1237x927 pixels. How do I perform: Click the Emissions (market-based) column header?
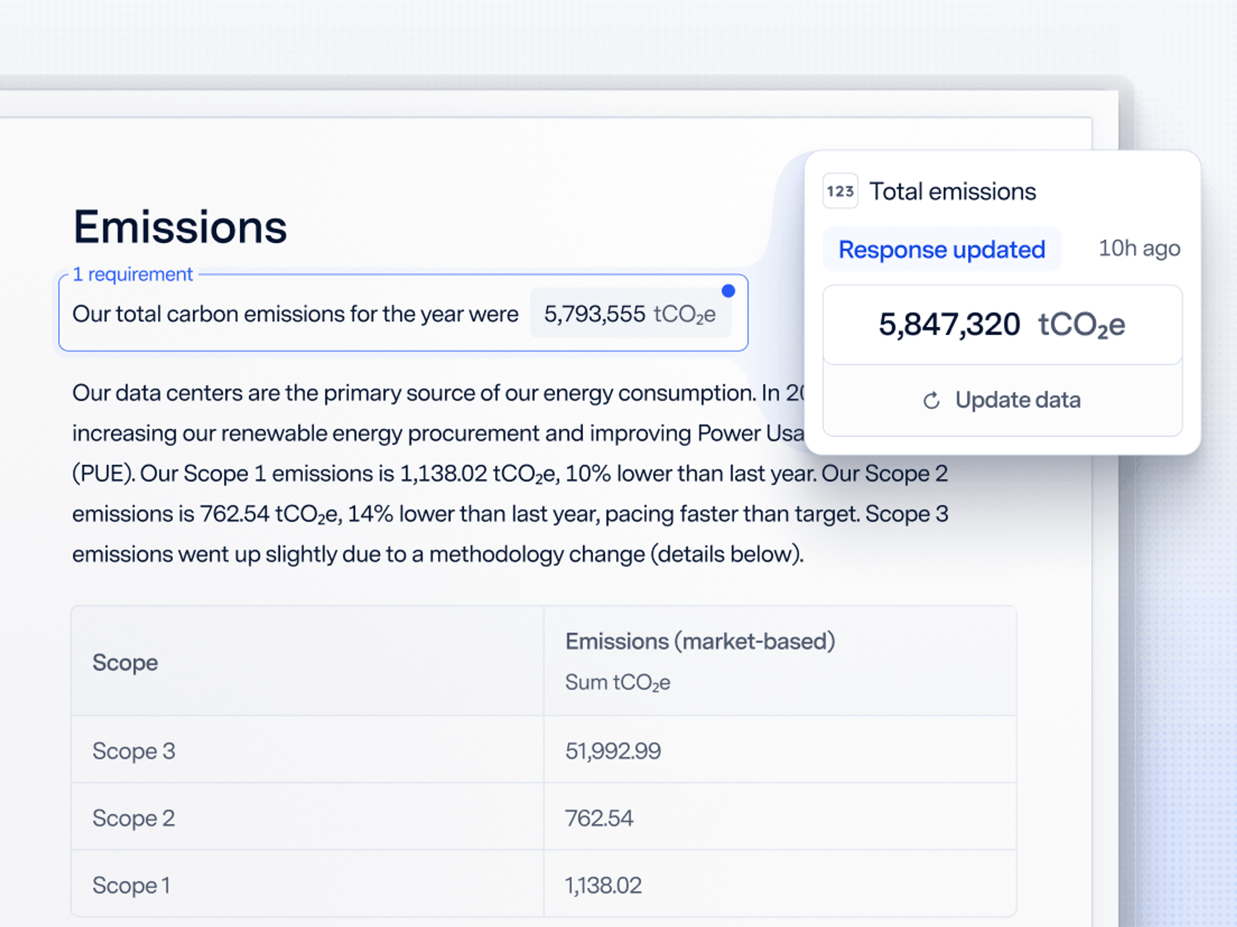(700, 641)
